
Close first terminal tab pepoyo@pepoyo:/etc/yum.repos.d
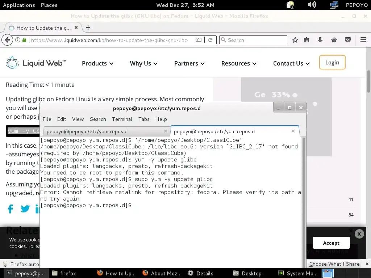click(165, 131)
